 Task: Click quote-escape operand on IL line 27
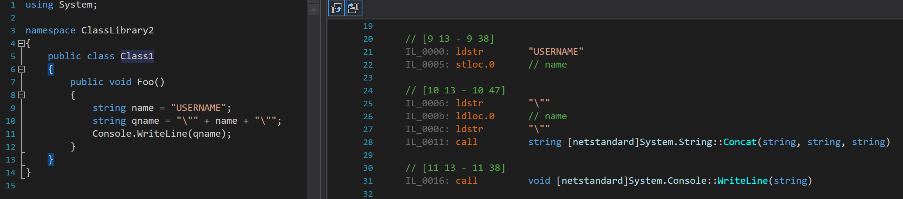(x=539, y=129)
